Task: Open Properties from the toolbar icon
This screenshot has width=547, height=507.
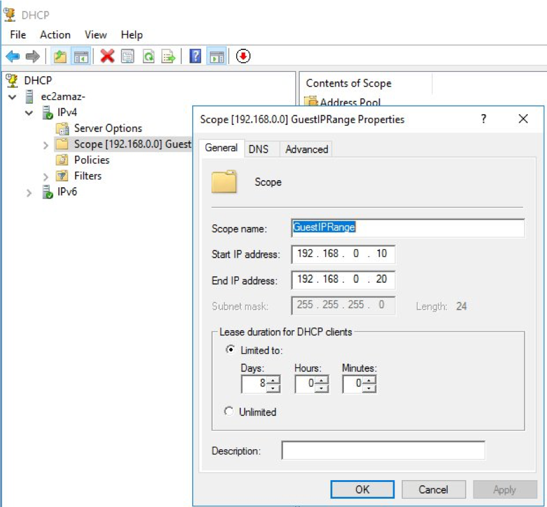Action: [x=127, y=57]
